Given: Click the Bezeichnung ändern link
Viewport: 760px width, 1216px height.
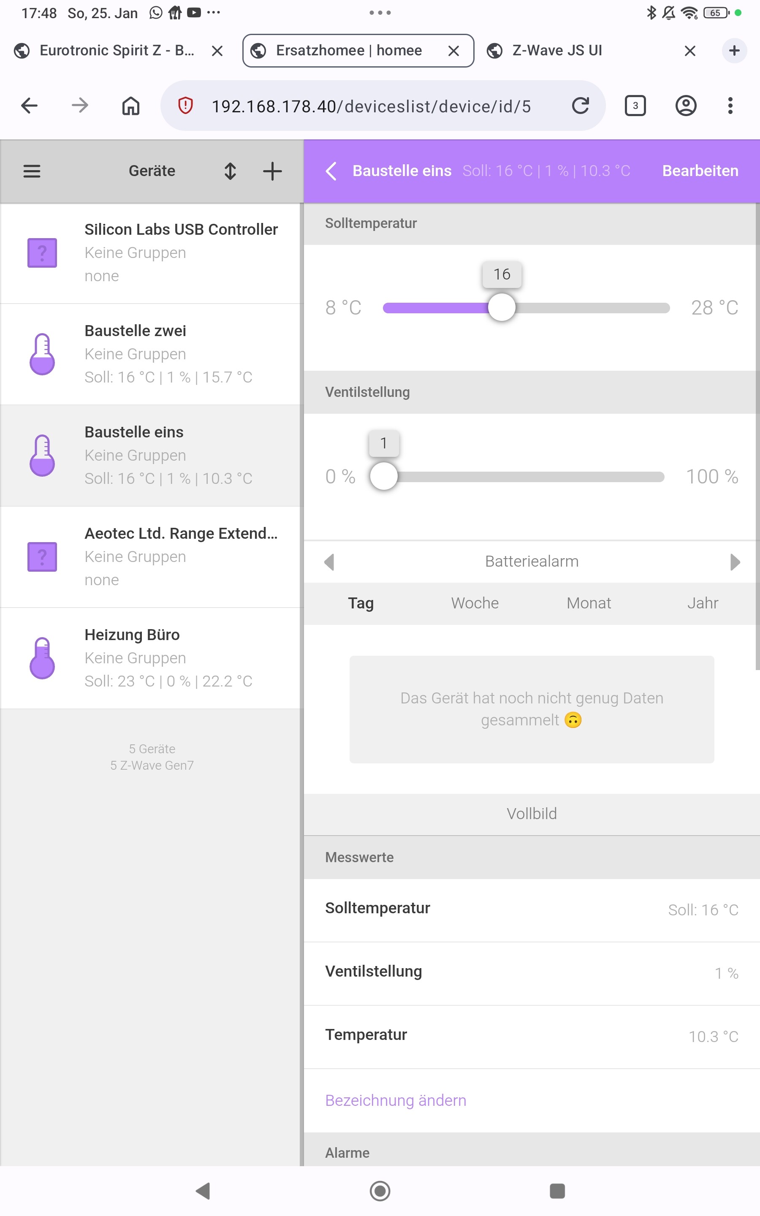Looking at the screenshot, I should (x=396, y=1100).
